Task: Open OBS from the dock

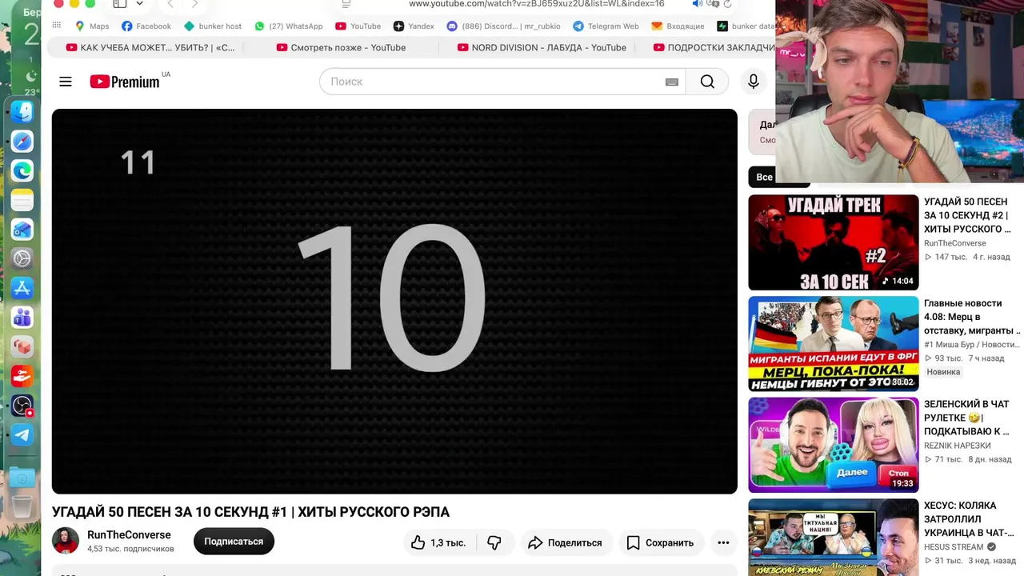Action: [22, 406]
